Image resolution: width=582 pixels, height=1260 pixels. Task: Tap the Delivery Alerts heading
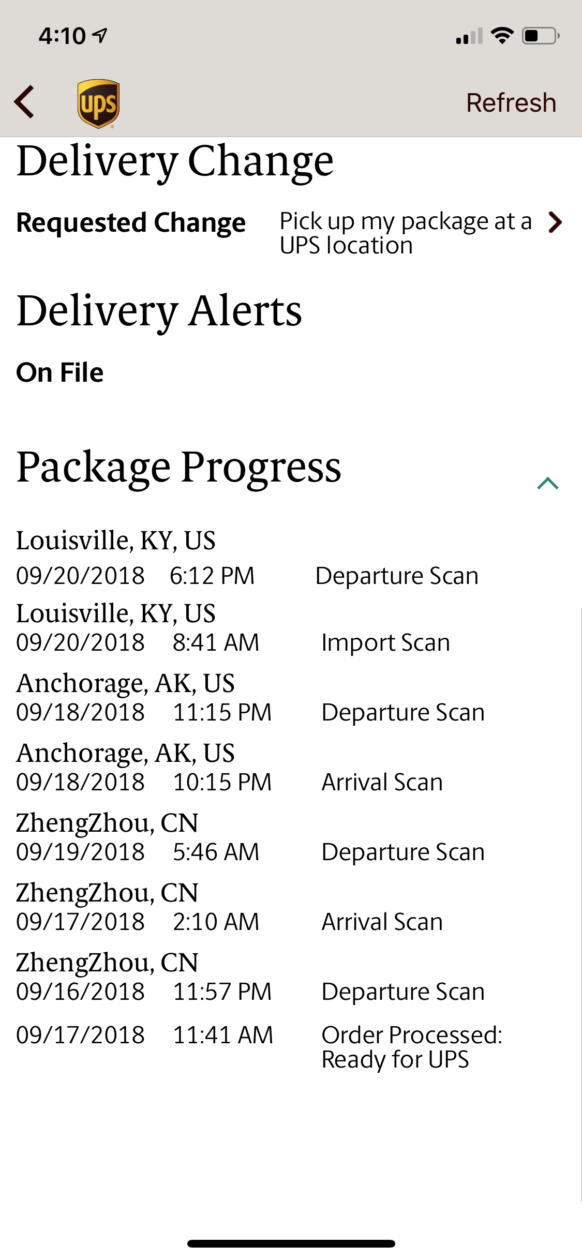[x=159, y=311]
